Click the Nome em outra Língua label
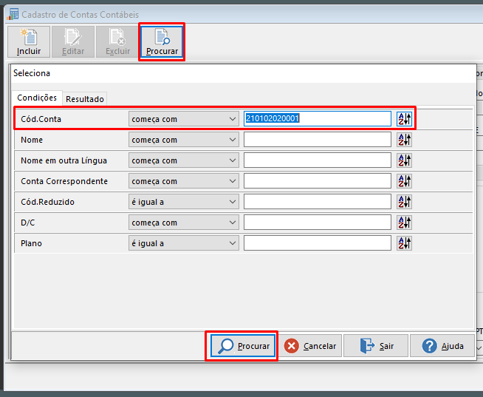 point(64,160)
